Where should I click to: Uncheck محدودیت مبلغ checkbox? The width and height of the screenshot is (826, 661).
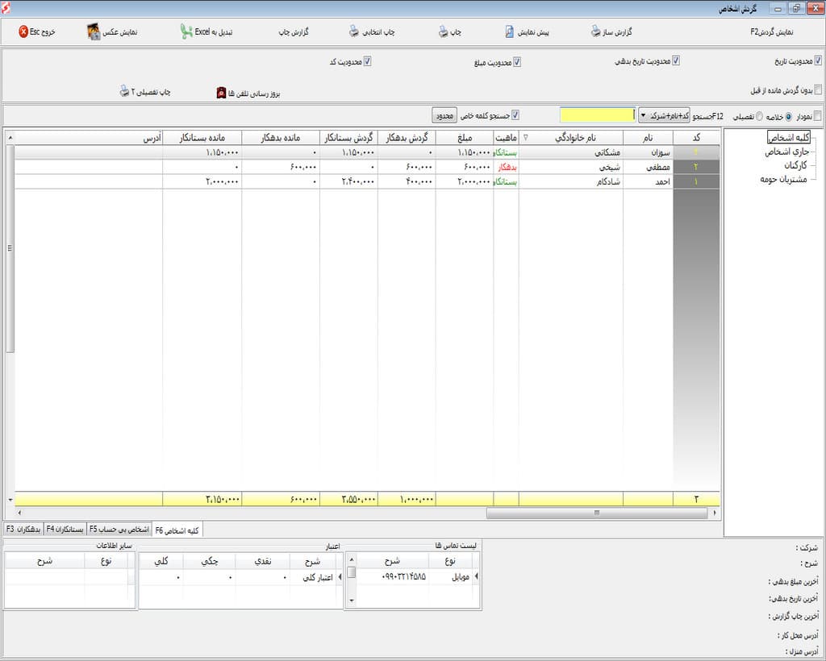517,61
